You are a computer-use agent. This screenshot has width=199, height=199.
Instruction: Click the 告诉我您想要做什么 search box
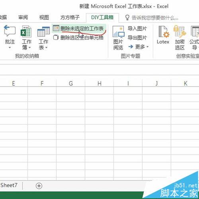point(155,18)
